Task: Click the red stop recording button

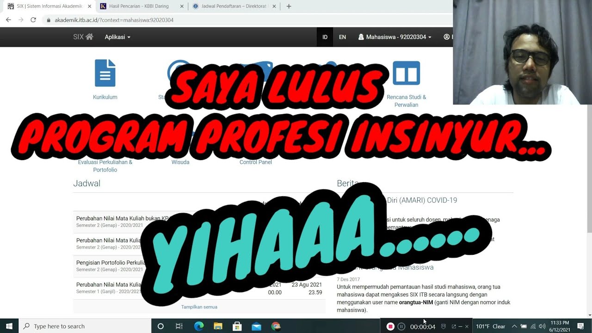Action: pos(390,327)
